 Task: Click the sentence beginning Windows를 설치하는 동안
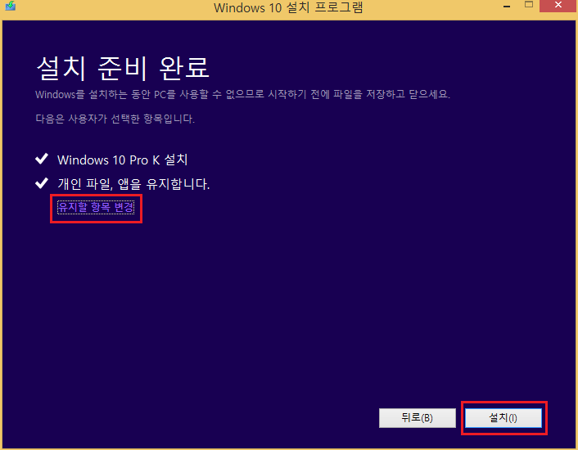tap(242, 94)
